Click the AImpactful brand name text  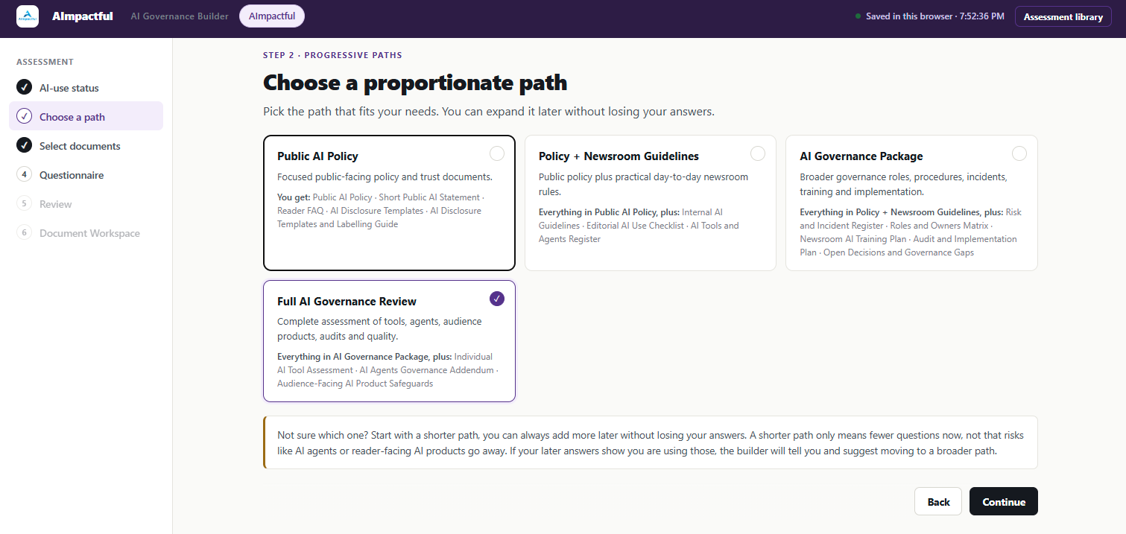click(83, 16)
